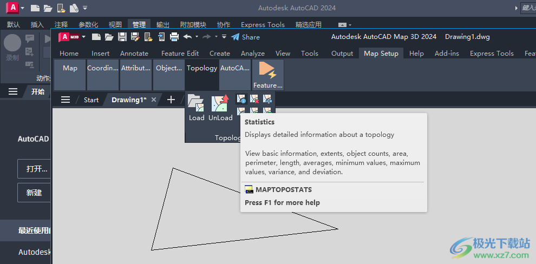Click the 打开... button
The height and width of the screenshot is (264, 536).
pos(34,169)
